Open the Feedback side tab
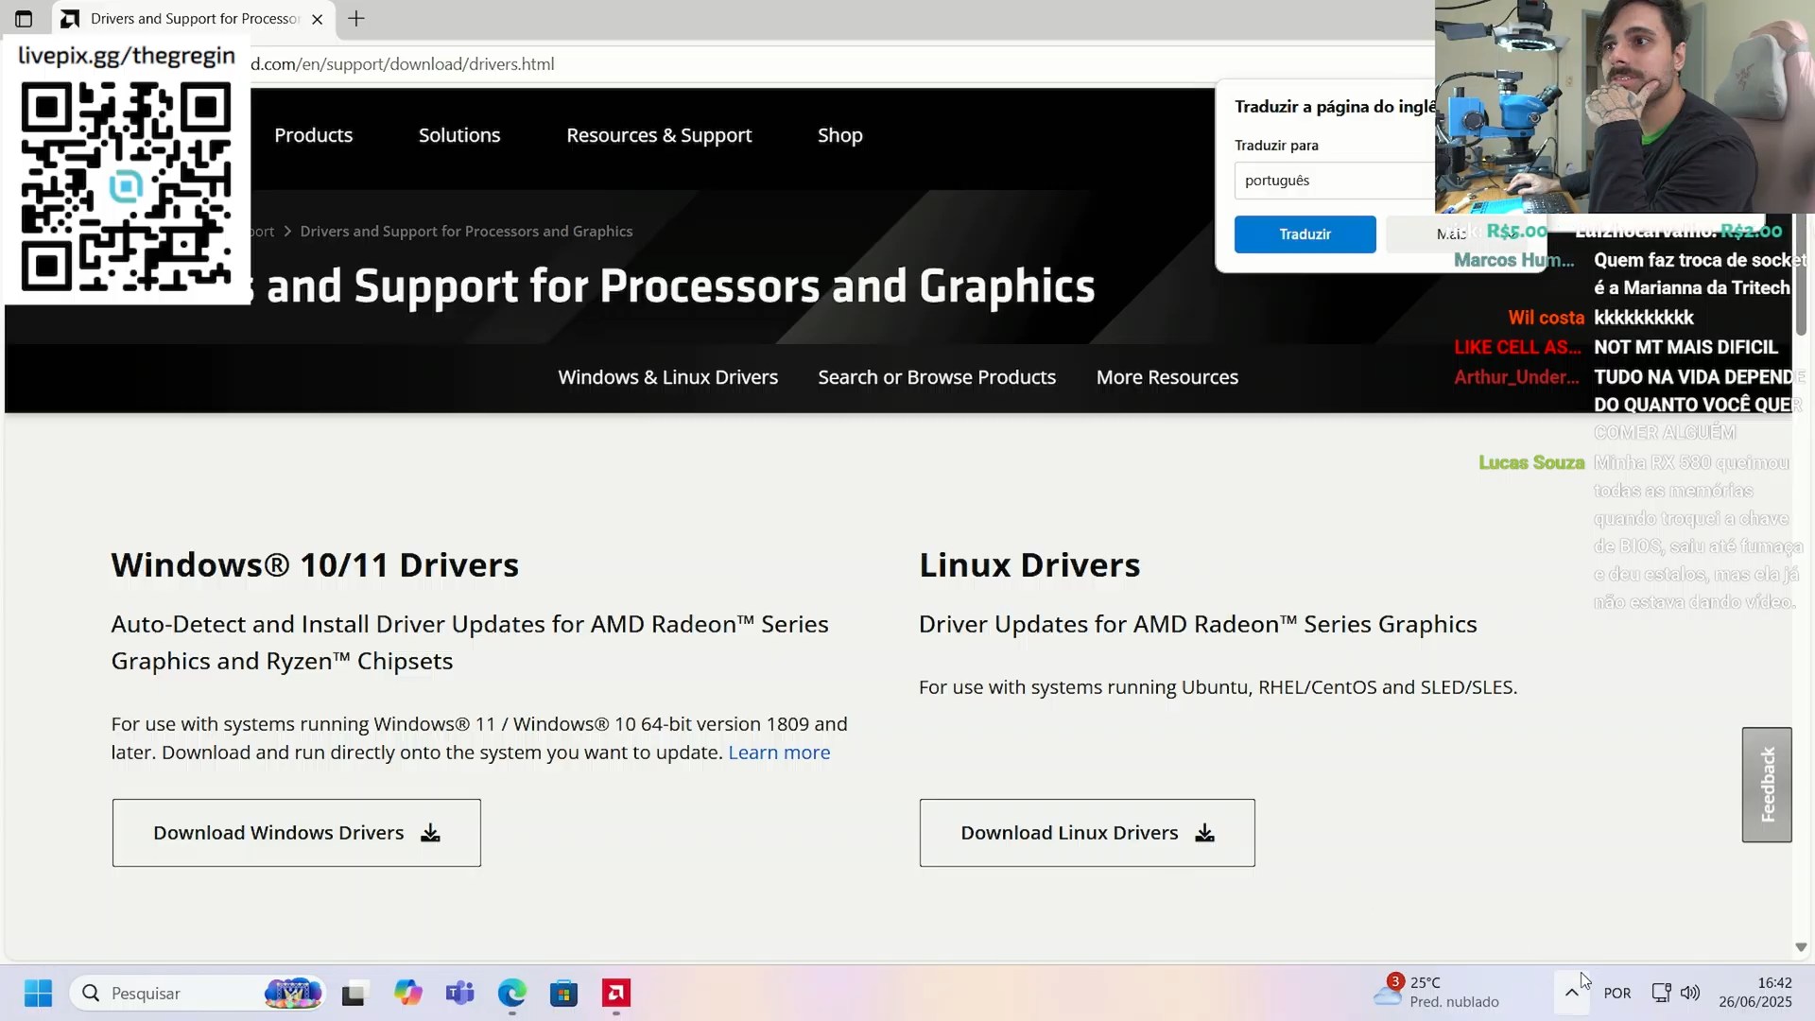 1767,785
